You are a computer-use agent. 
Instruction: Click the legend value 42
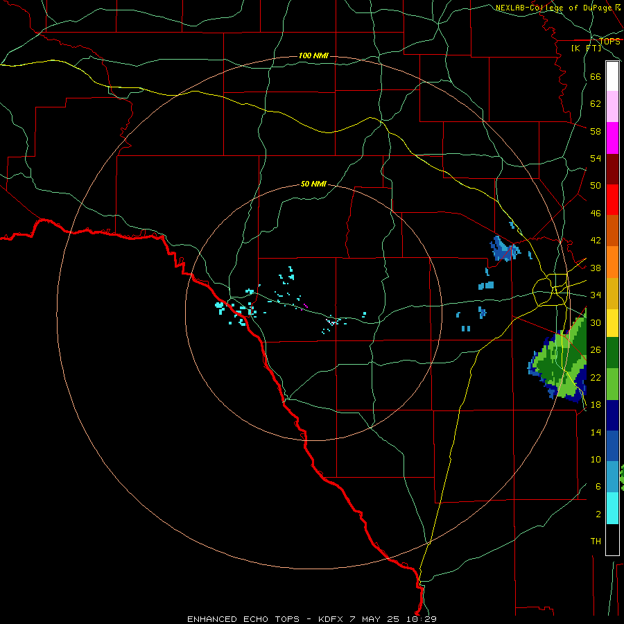click(596, 241)
